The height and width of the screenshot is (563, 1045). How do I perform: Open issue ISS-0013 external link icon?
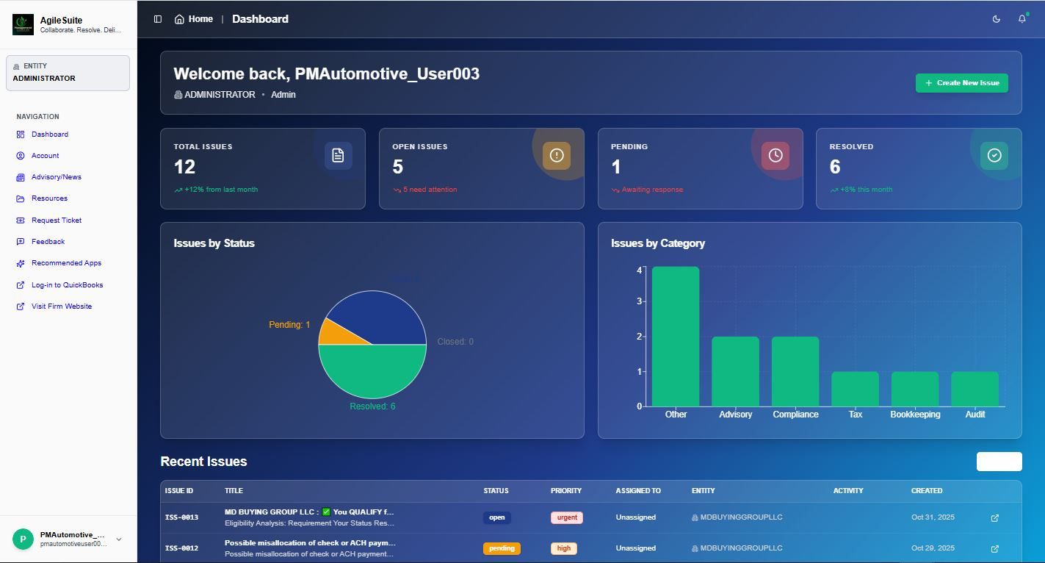click(995, 518)
